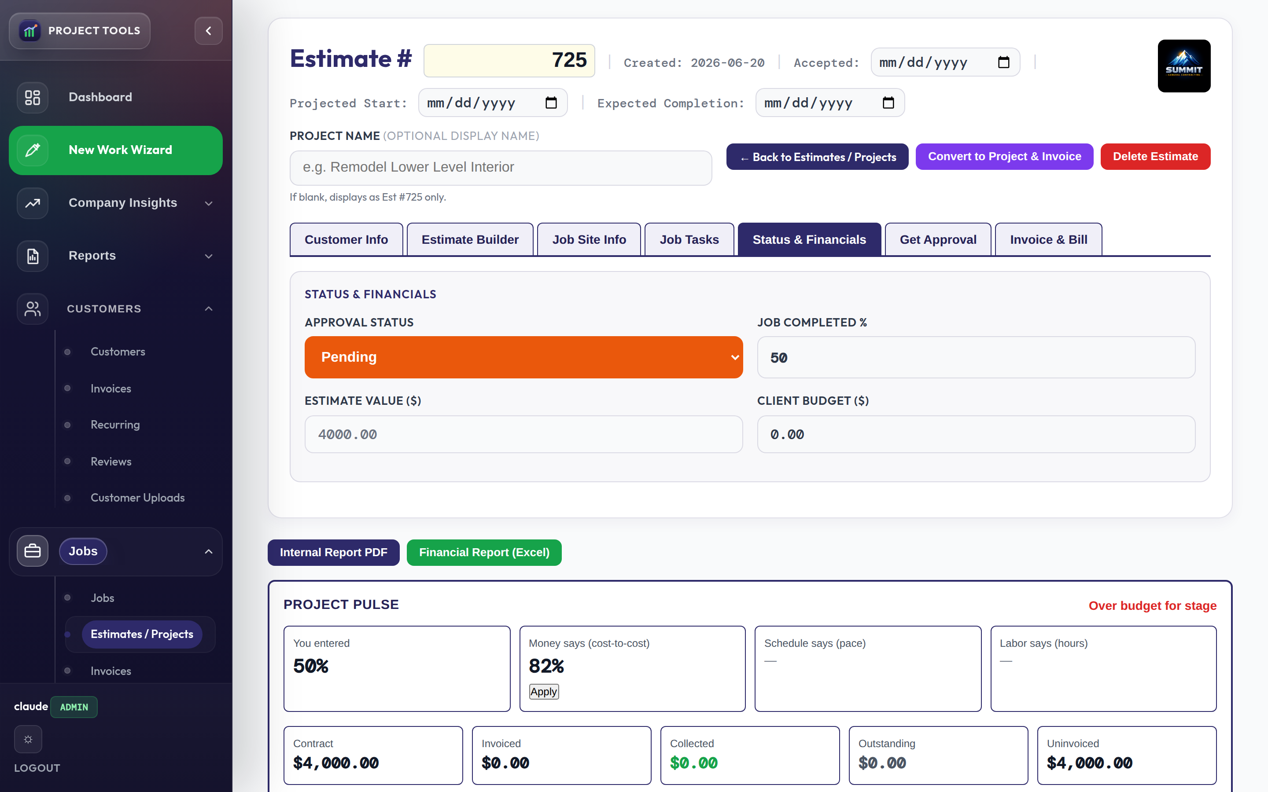This screenshot has height=792, width=1268.
Task: Switch to the Get Approval tab
Action: tap(938, 240)
